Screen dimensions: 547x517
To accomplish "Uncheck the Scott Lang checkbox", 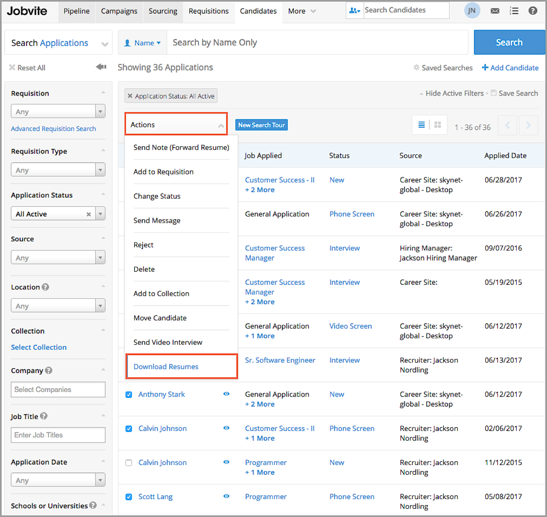I will point(129,497).
